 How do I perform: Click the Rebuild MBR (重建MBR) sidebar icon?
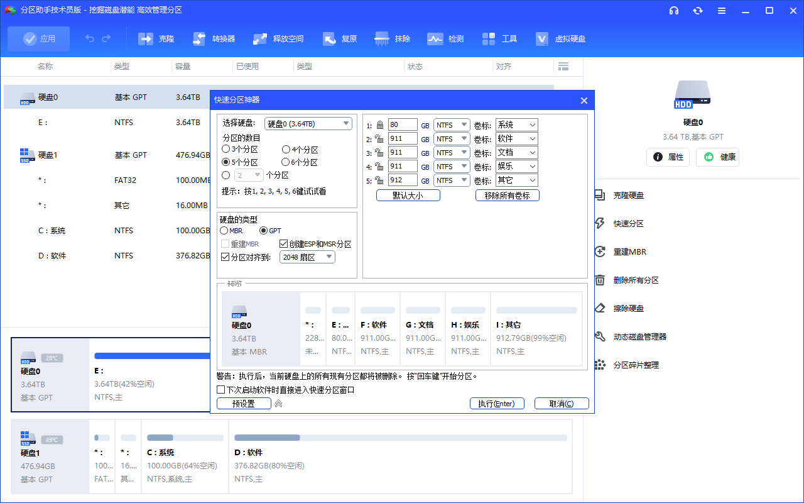tap(600, 252)
